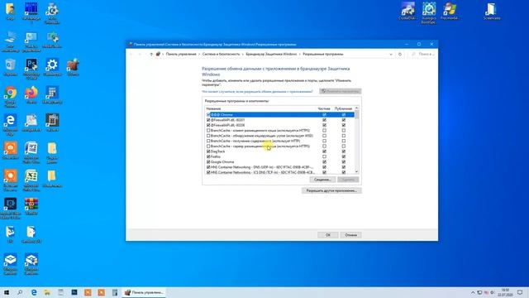Go to Брандмауэр Защитника Windows breadcrumb
Image resolution: width=529 pixels, height=298 pixels.
271,54
